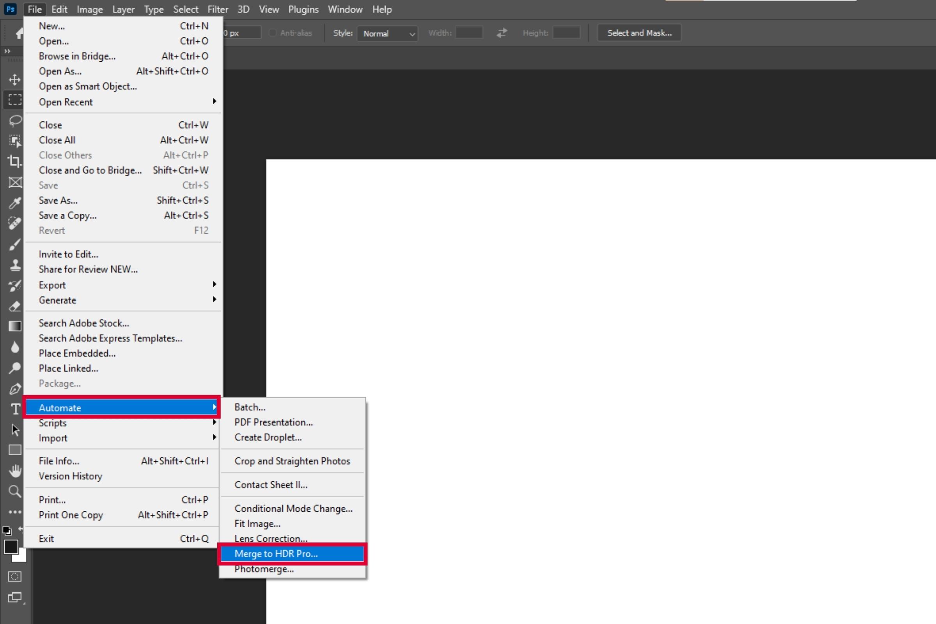Screen dimensions: 936x624
Task: Open the Edit Toolbar three-dots icon
Action: pyautogui.click(x=15, y=512)
